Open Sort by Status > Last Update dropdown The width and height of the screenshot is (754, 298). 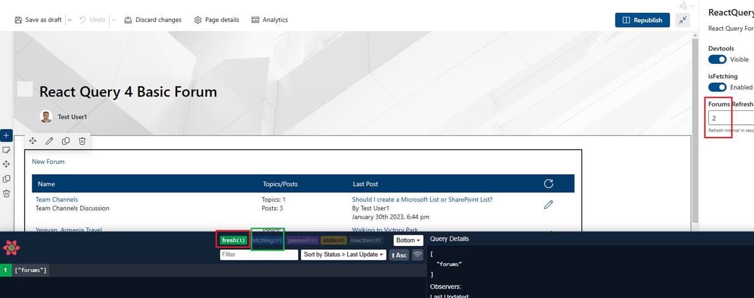(343, 255)
